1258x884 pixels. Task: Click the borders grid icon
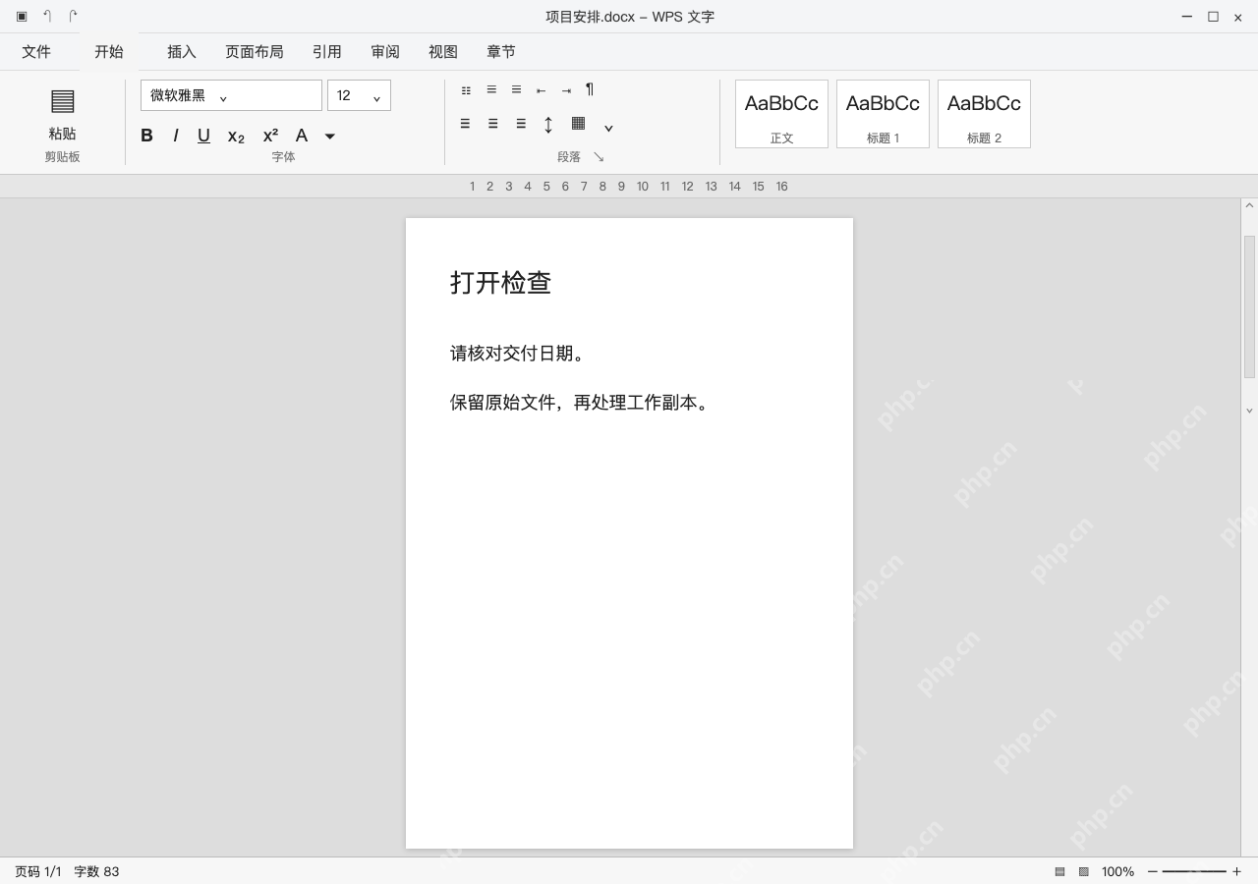coord(578,123)
